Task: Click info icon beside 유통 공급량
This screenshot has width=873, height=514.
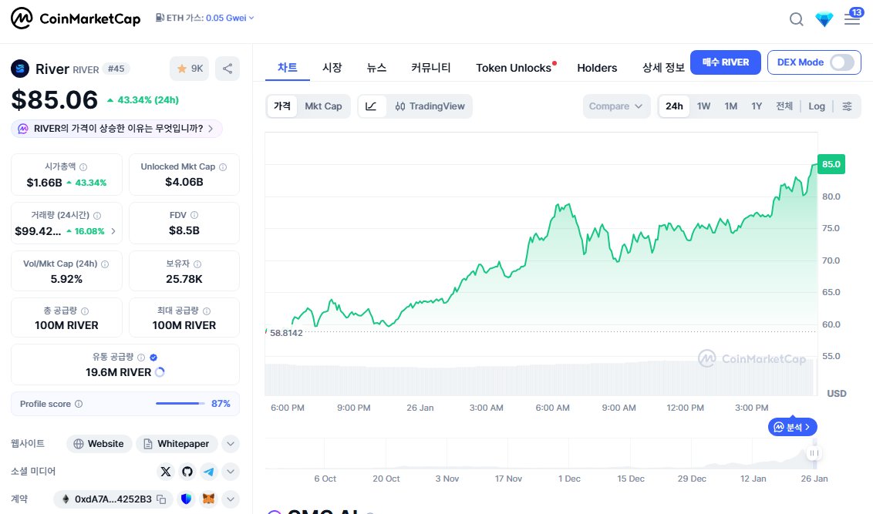Action: [x=141, y=357]
